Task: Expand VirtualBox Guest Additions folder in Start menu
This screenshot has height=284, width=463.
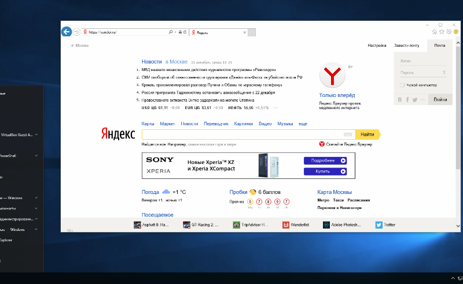Action: coord(36,134)
